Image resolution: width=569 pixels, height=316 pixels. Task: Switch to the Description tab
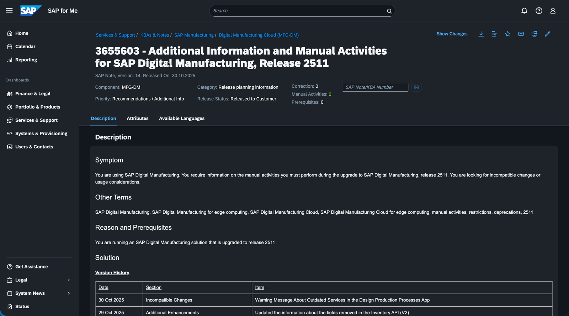tap(103, 119)
